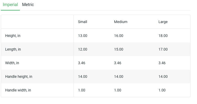Click Medium length value 15.00
197x104 pixels.
click(x=119, y=49)
